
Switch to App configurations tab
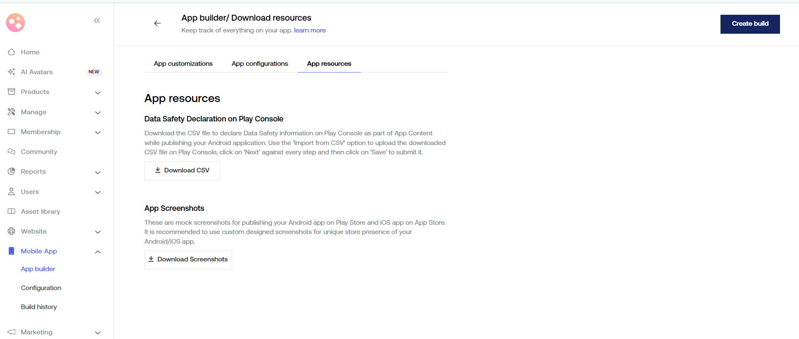[x=260, y=64]
